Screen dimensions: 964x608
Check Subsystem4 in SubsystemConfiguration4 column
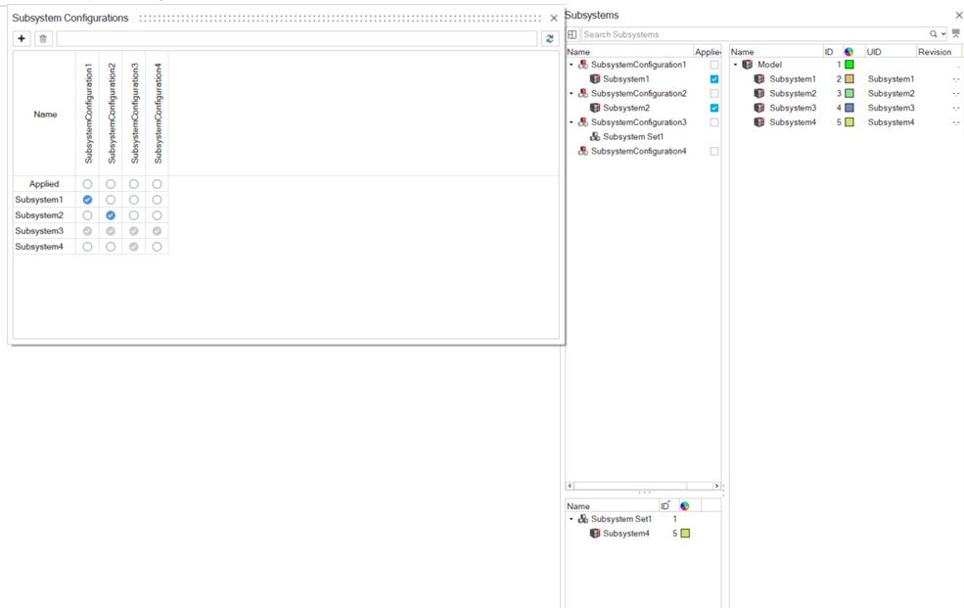coord(157,247)
